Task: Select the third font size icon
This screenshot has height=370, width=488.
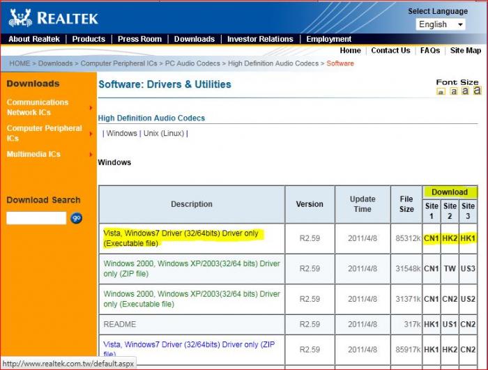Action: [x=465, y=91]
